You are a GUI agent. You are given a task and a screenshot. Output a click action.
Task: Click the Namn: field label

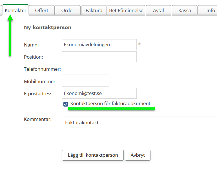click(x=31, y=45)
